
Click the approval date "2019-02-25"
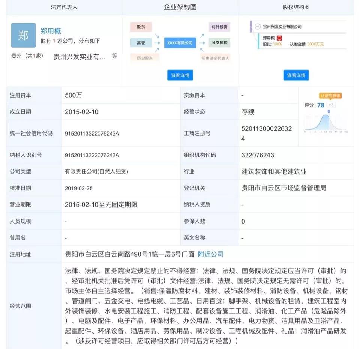[x=79, y=188]
